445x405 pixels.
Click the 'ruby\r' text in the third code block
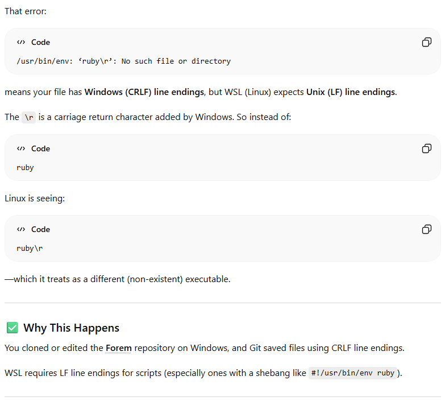click(30, 248)
